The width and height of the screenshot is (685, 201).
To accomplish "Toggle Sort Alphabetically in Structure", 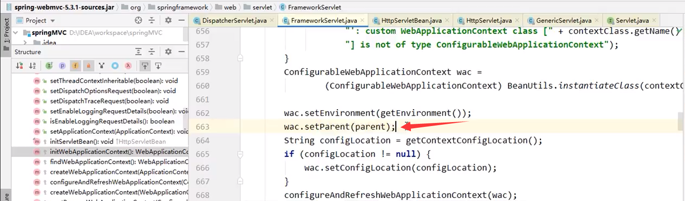I will coord(32,66).
